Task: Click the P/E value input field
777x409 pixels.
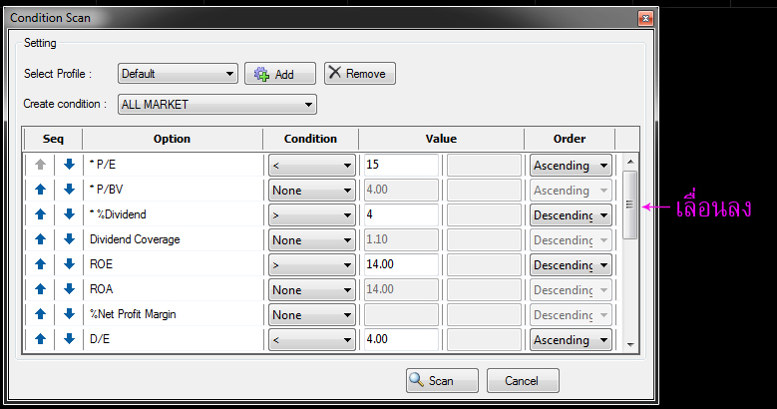Action: pyautogui.click(x=401, y=166)
